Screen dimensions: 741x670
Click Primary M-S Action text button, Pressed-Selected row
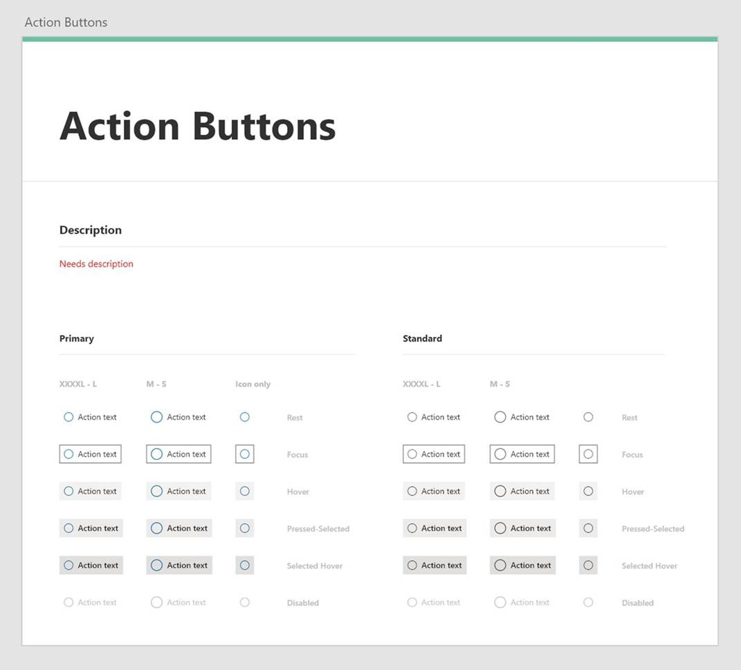179,528
